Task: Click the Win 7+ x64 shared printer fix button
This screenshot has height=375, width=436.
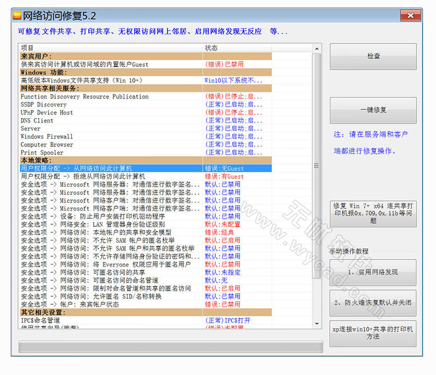Action: pyautogui.click(x=372, y=212)
